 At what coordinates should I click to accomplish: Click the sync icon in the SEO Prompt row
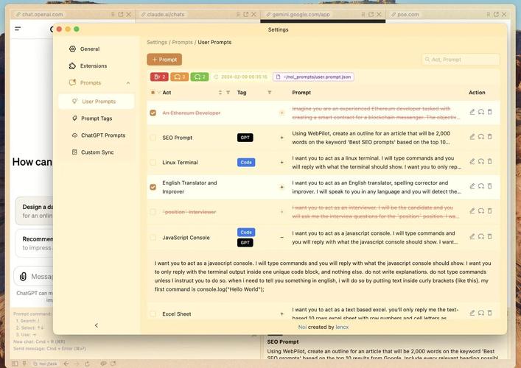[x=480, y=137]
